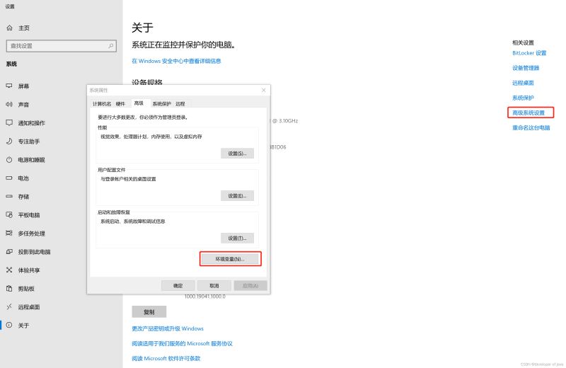Focus the 查找设置 search input field
Image resolution: width=566 pixels, height=368 pixels.
click(x=62, y=46)
